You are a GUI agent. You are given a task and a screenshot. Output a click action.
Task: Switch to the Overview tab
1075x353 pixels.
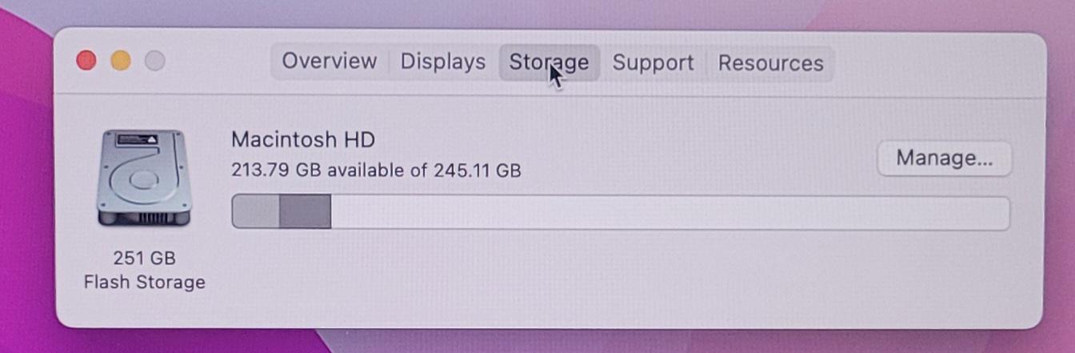330,62
